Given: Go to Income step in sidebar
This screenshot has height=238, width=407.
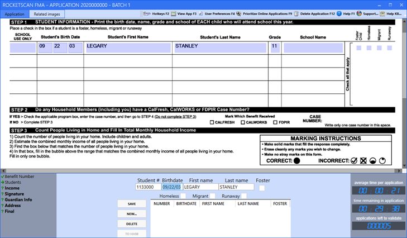Looking at the screenshot, I should 12,188.
